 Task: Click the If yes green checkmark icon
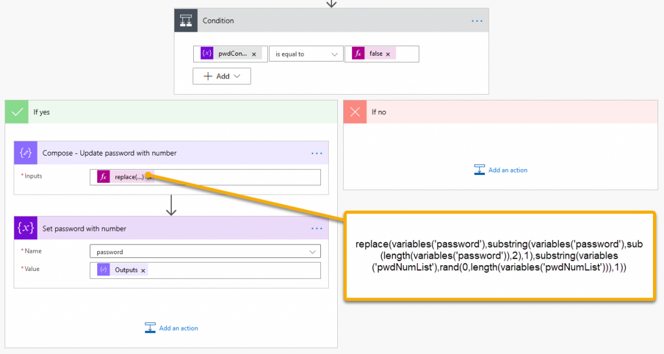coord(17,112)
